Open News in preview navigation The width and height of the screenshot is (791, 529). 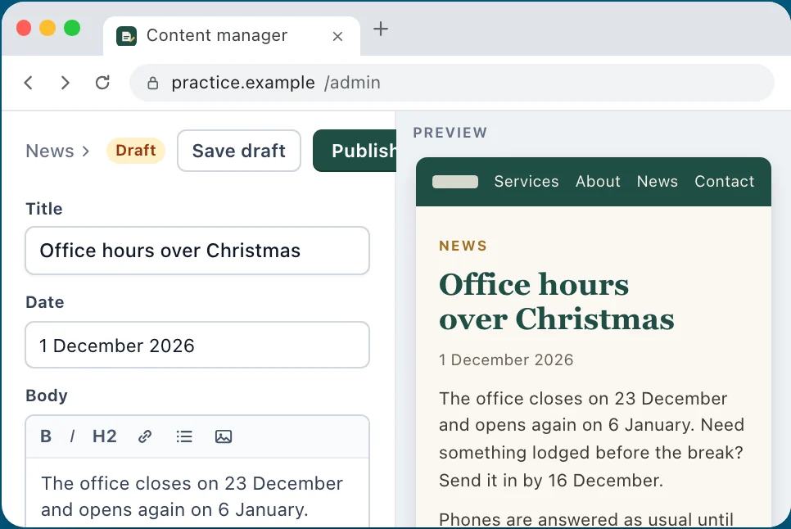658,182
